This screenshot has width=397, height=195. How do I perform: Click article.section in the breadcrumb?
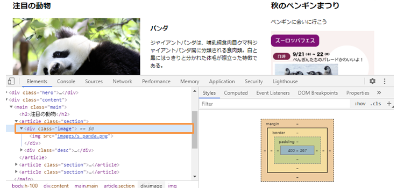tap(119, 186)
